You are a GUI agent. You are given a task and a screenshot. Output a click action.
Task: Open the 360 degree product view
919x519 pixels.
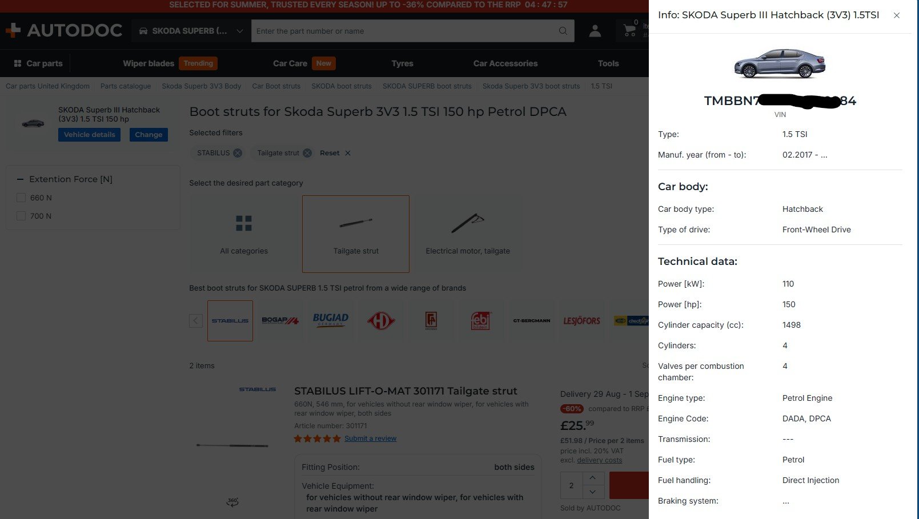click(x=232, y=502)
